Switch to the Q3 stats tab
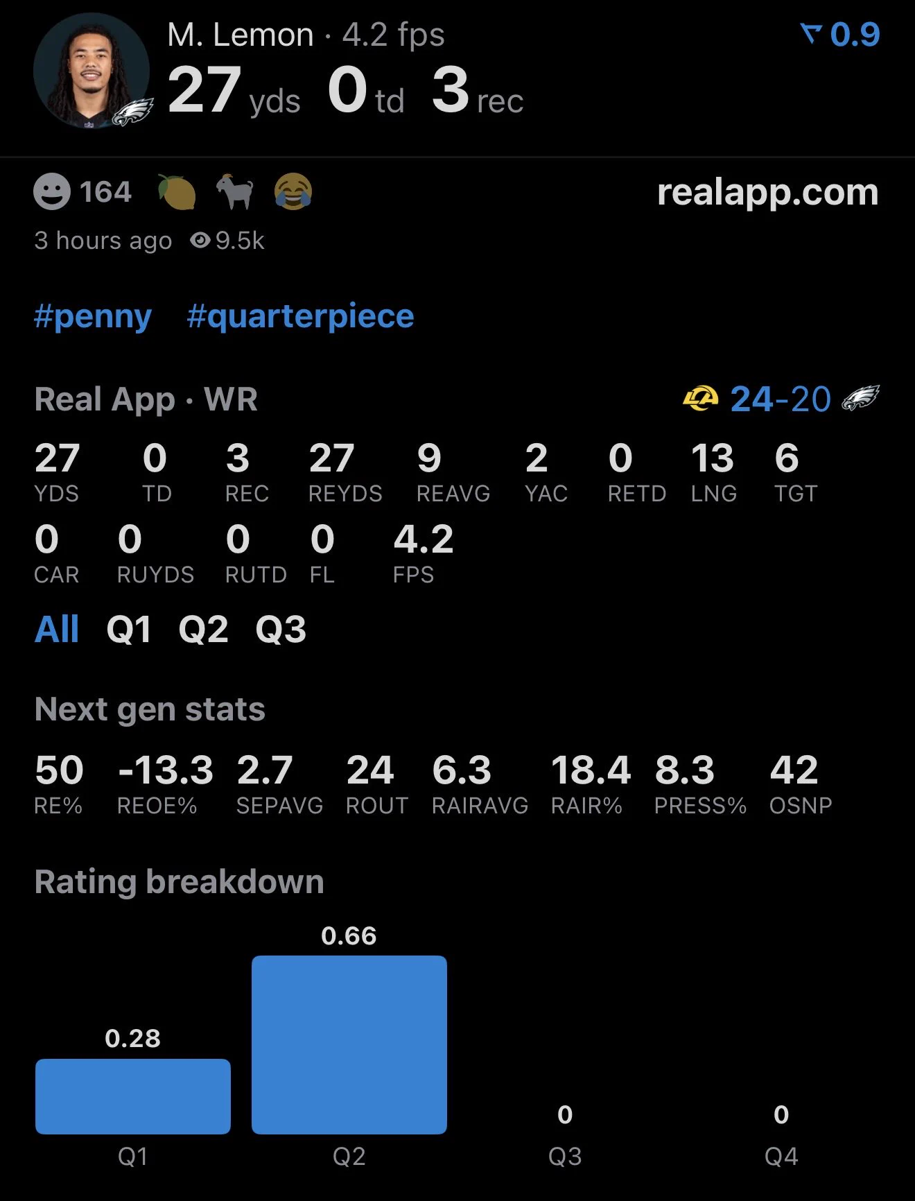This screenshot has width=915, height=1201. (x=281, y=630)
